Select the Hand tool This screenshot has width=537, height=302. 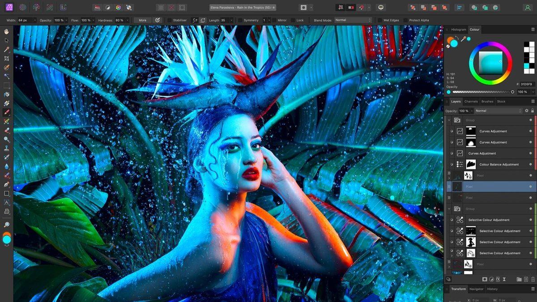point(6,31)
